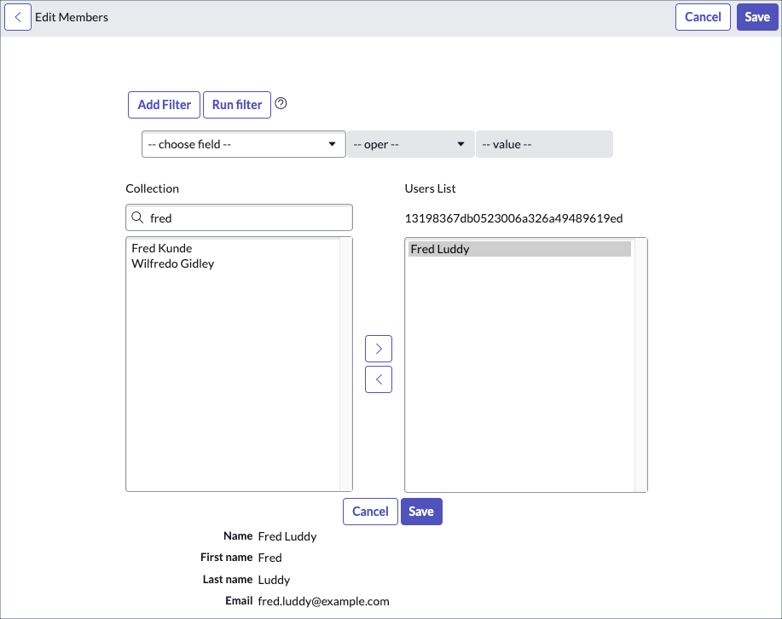Click the magnifying glass in the Collection search

tap(137, 217)
